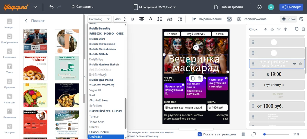Open the Концепт sidebar panel
Image resolution: width=307 pixels, height=139 pixels.
tap(9, 23)
